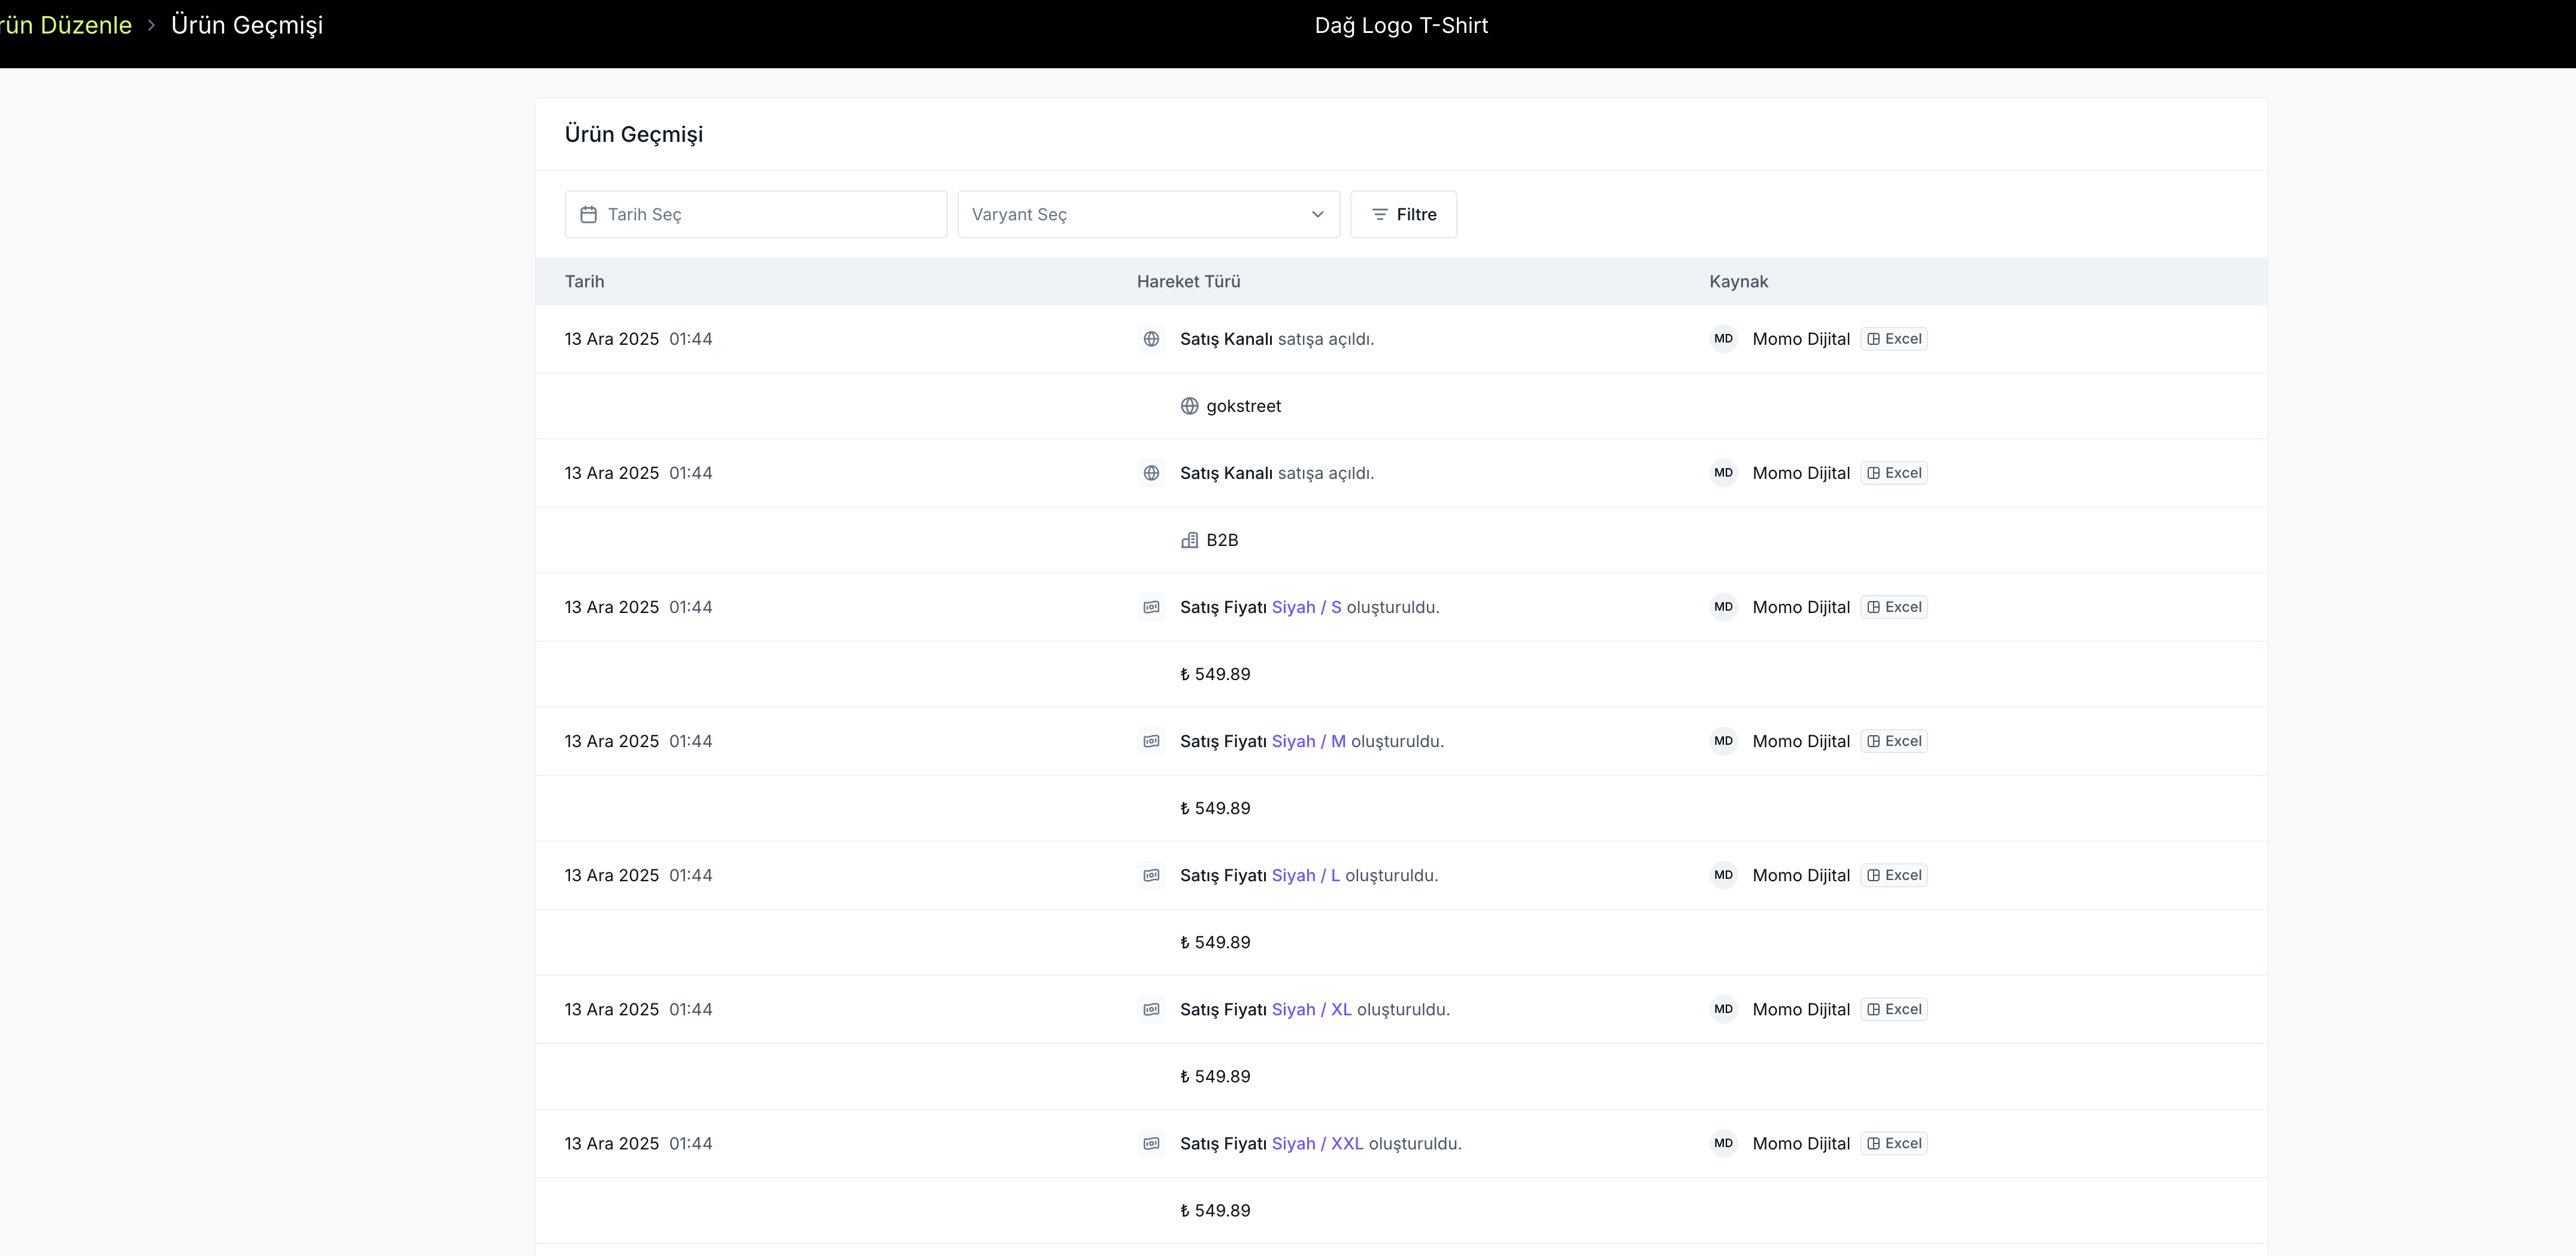Click the calendar icon in Tarih Seç
The height and width of the screenshot is (1256, 2576).
[589, 214]
